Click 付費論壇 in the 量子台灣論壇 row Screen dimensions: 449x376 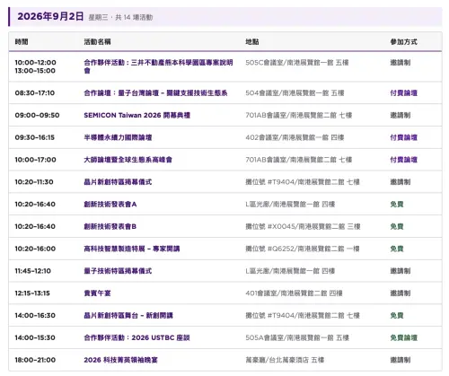403,93
